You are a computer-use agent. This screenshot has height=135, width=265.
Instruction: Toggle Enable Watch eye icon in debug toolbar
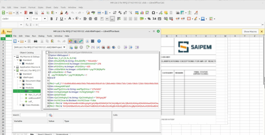tap(114, 47)
